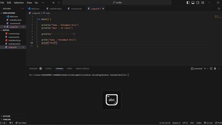The image size is (222, 125).
Task: Switch to the Debug Console tab
Action: click(x=83, y=69)
